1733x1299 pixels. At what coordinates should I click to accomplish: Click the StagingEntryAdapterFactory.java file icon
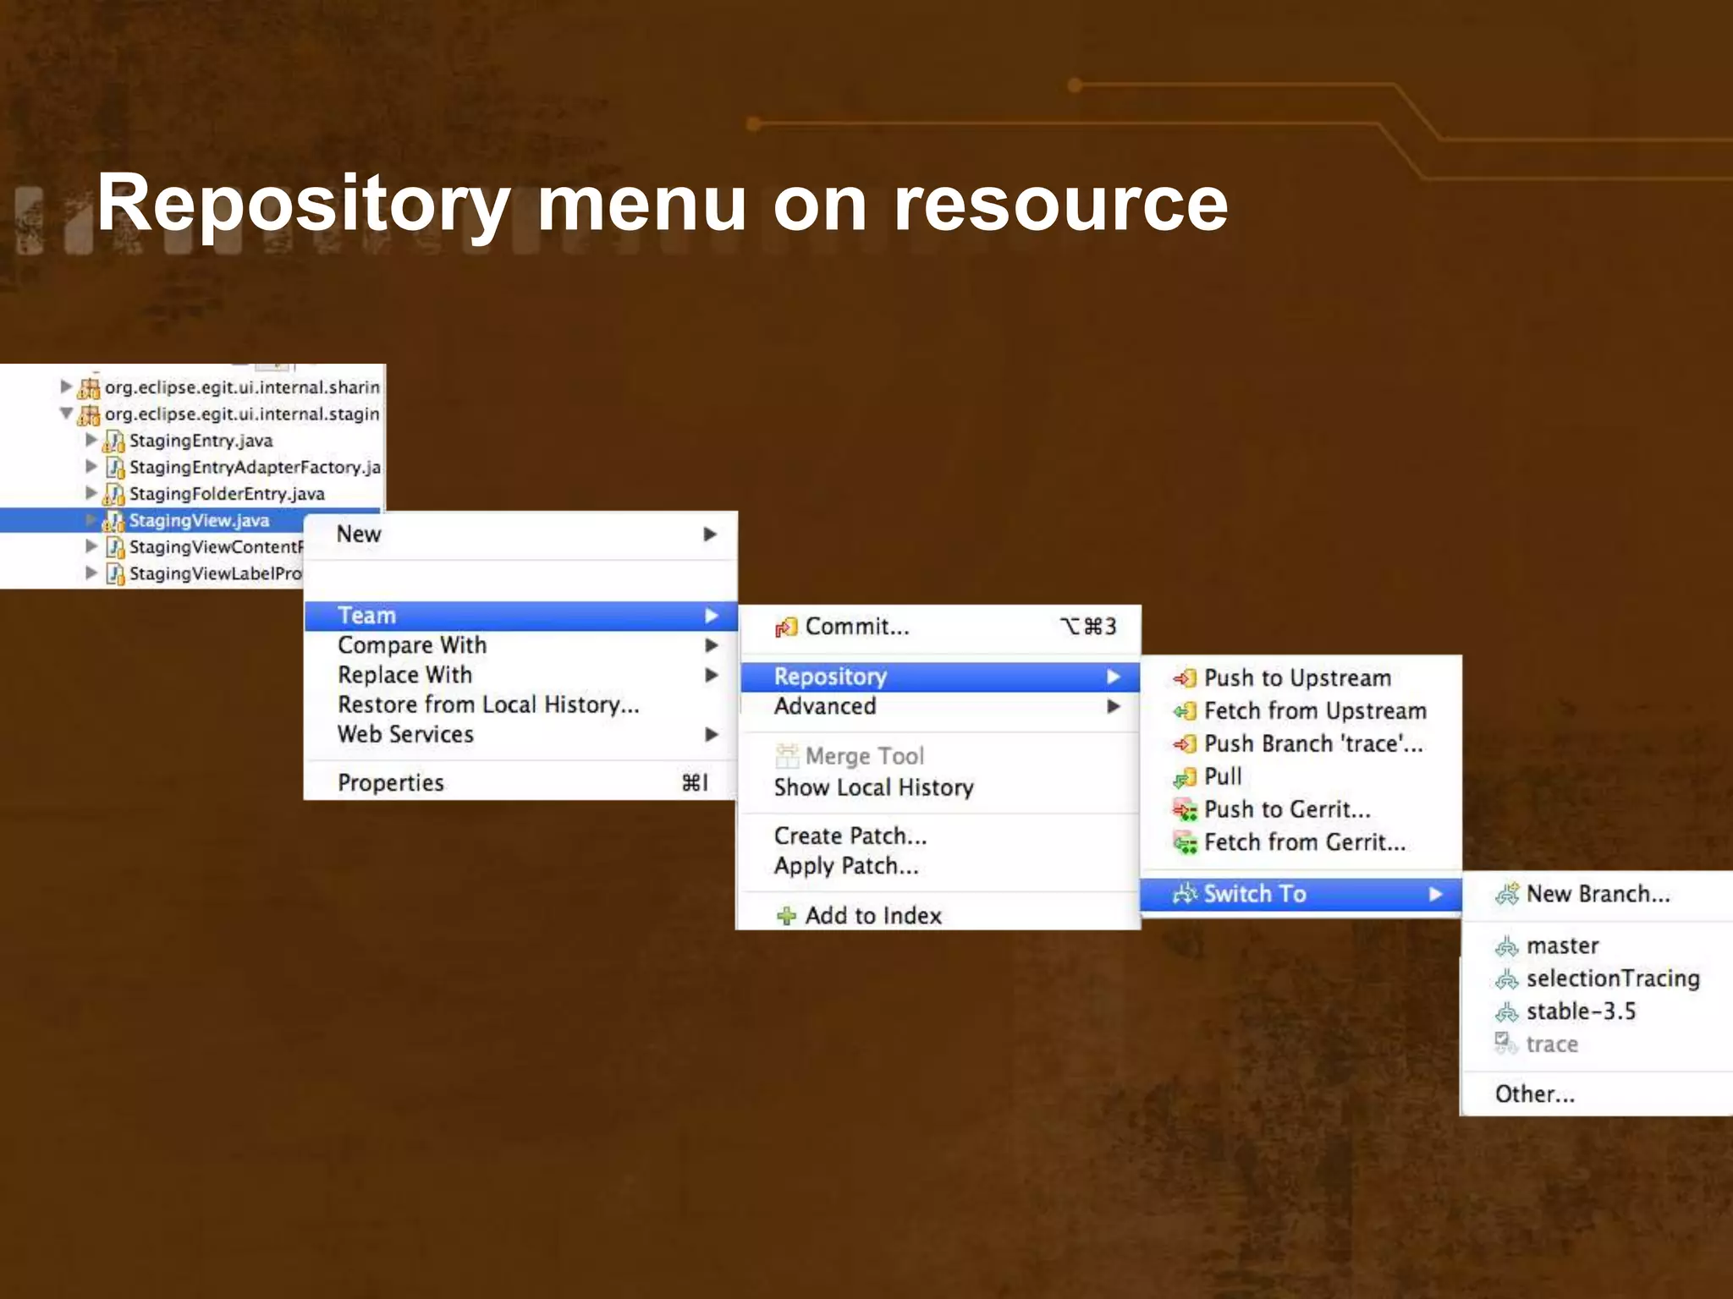(x=115, y=467)
